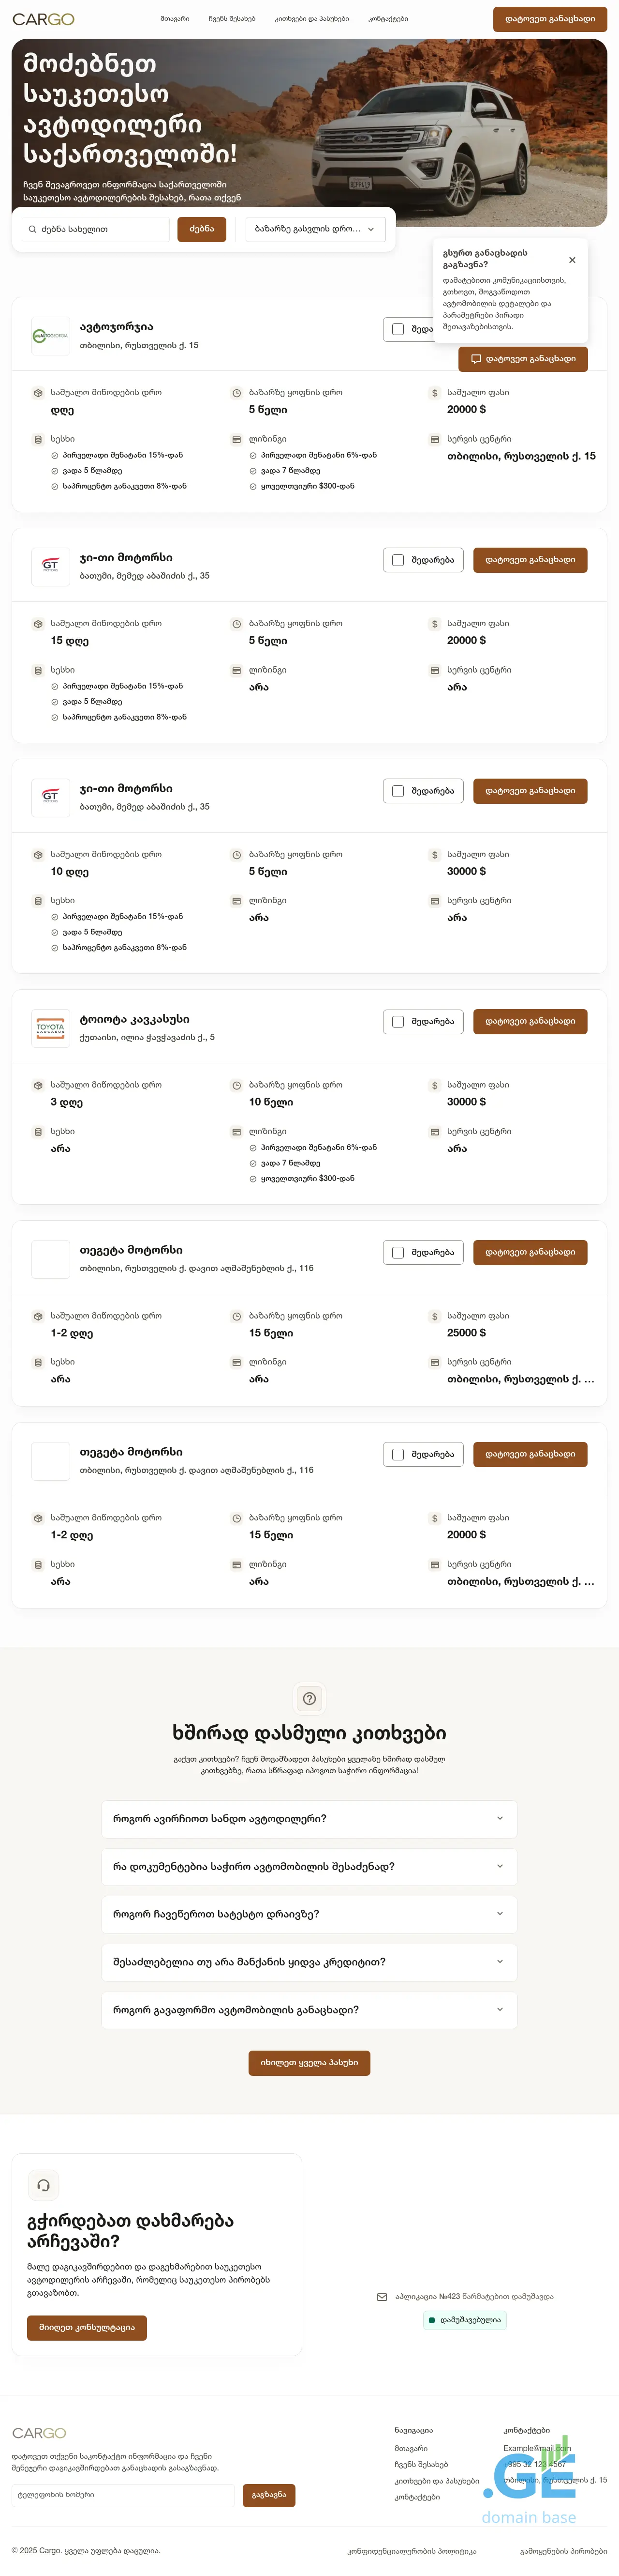This screenshot has width=619, height=2576.
Task: Go to კითხვები და პასუხები in the header navigation
Action: 311,19
